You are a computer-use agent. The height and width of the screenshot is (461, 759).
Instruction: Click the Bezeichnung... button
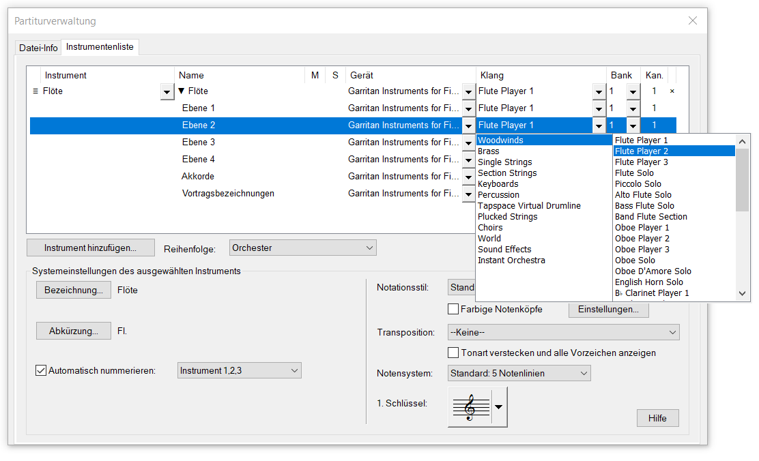tap(74, 291)
